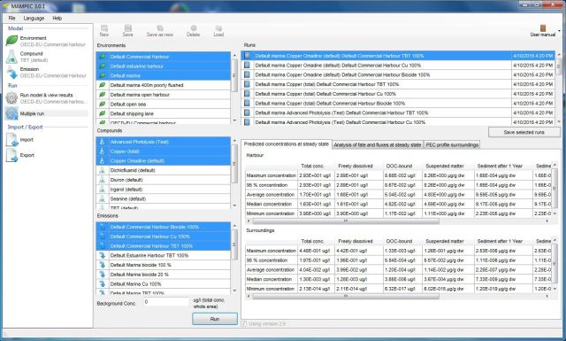Click the New toolbar button
566x341 pixels.
coord(104,31)
